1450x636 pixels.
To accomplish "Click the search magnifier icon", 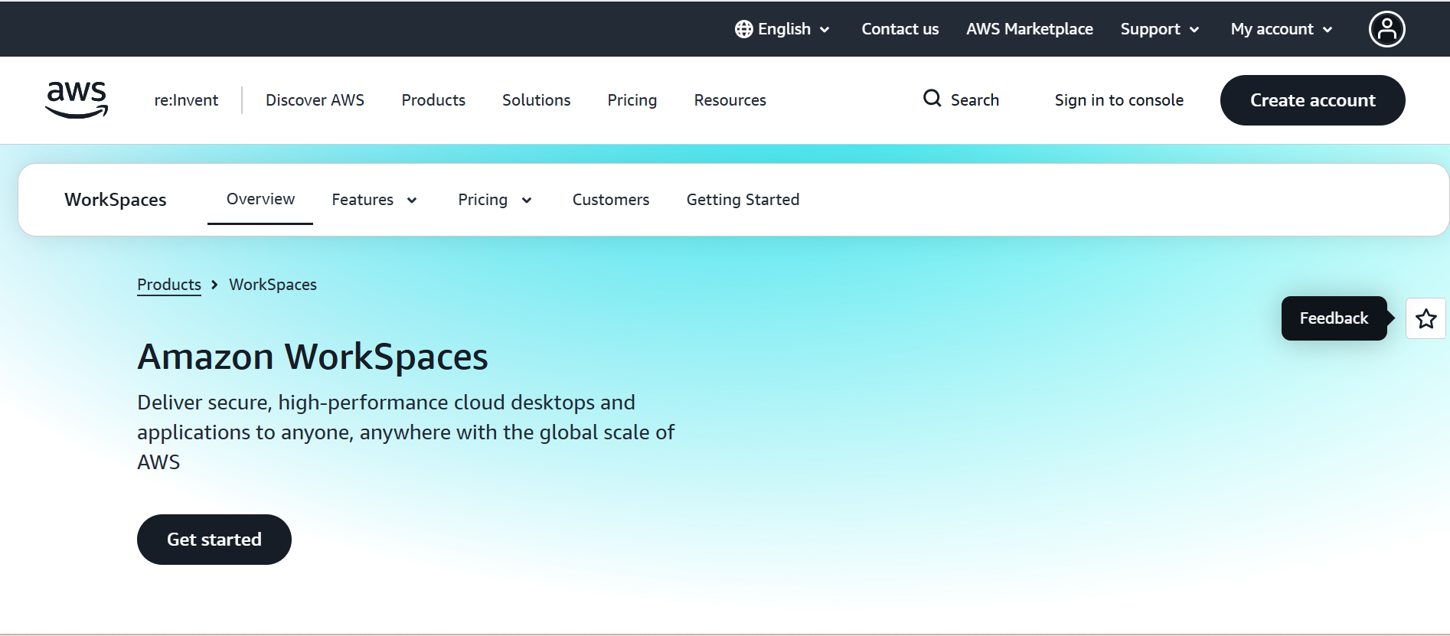I will 932,98.
